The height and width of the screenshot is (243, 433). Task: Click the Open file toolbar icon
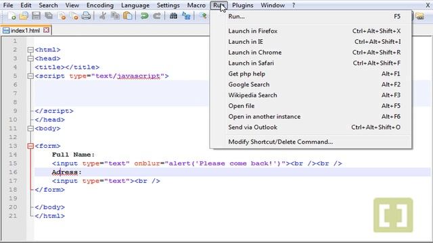point(24,16)
